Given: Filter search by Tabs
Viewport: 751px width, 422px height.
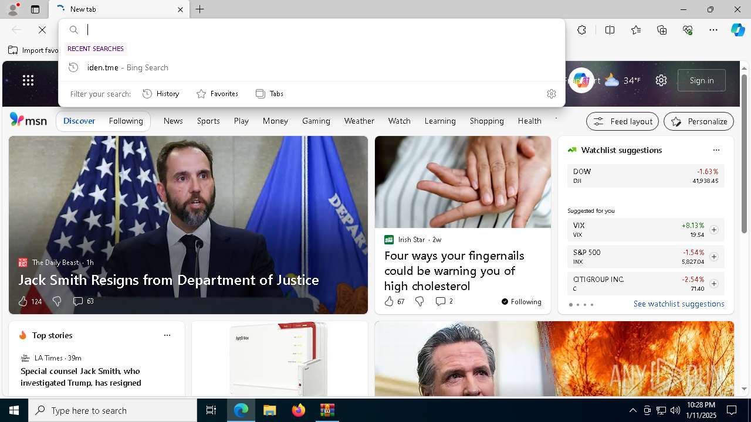Looking at the screenshot, I should click(x=269, y=94).
